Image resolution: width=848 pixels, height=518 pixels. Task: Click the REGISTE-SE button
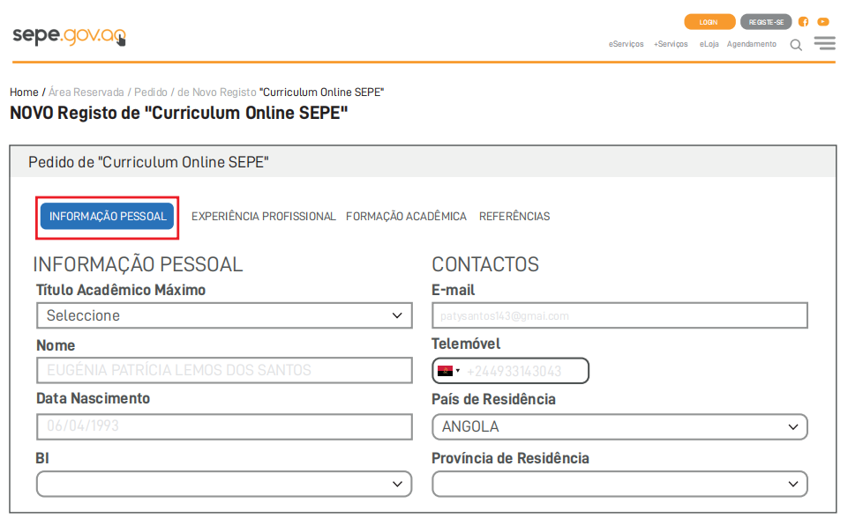766,22
